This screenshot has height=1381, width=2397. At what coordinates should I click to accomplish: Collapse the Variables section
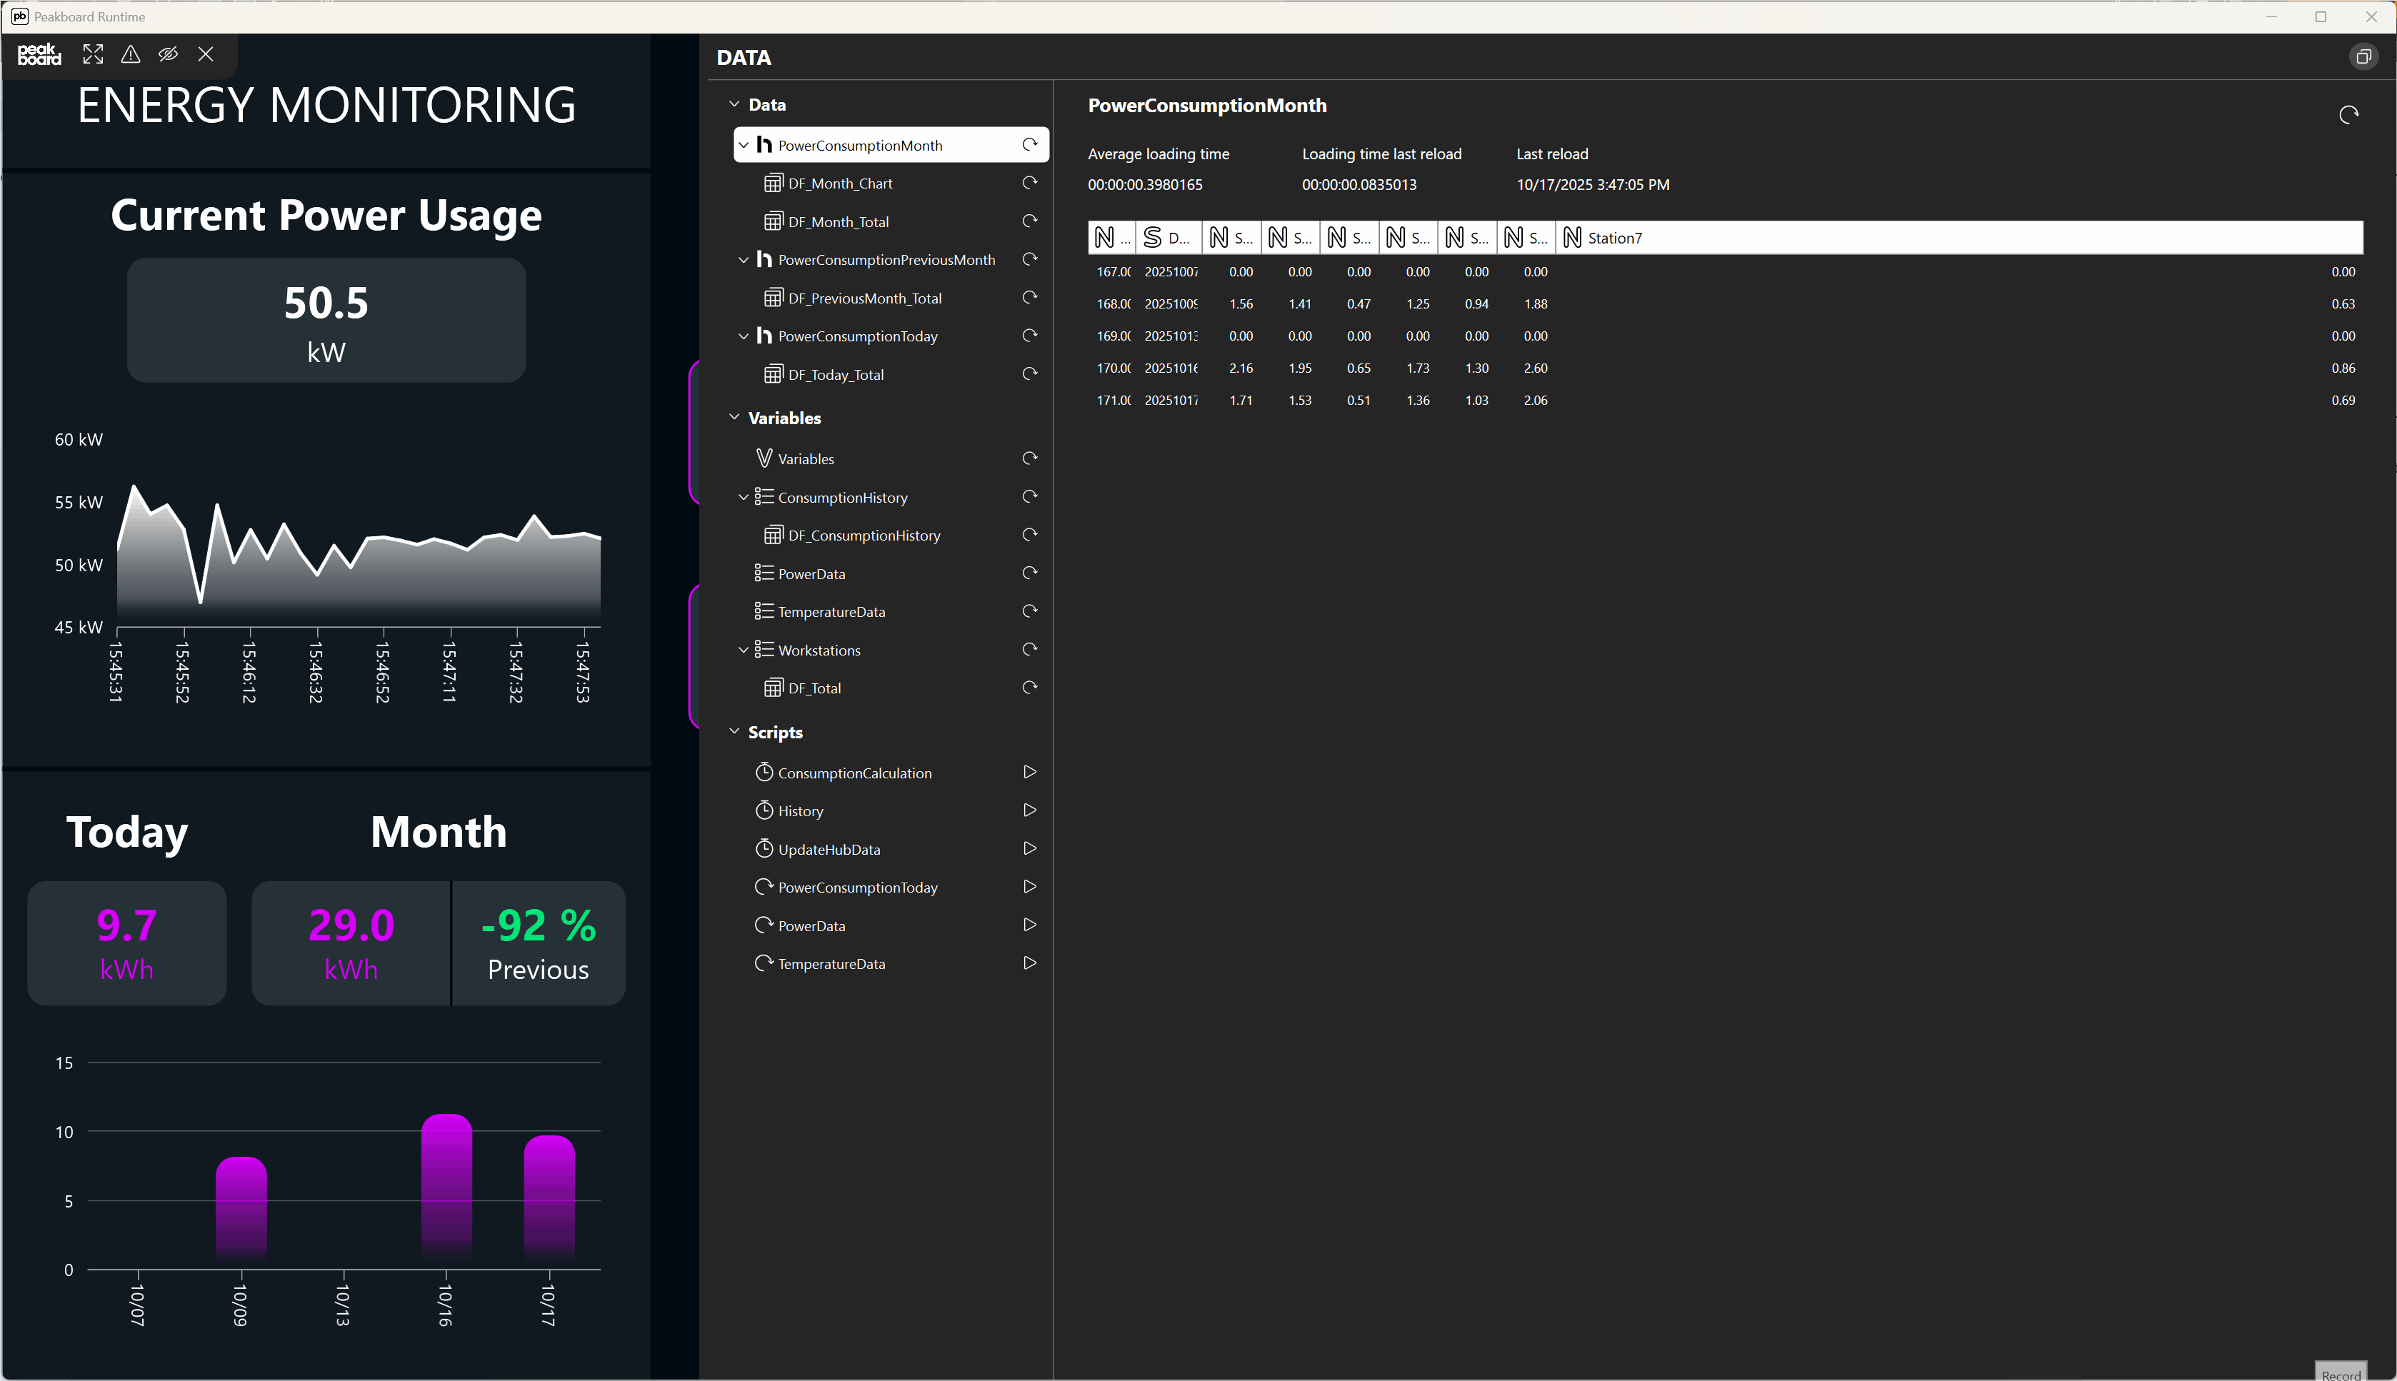[734, 417]
